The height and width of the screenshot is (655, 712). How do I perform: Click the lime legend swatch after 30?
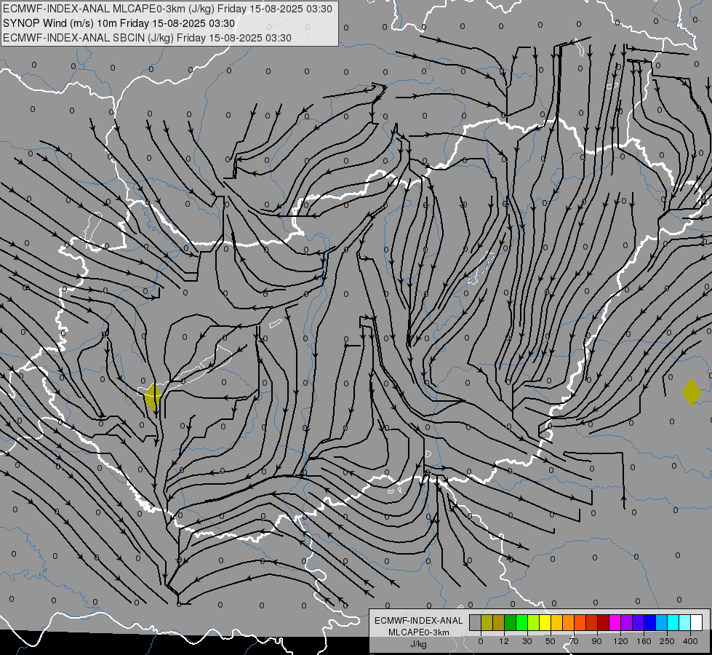534,622
